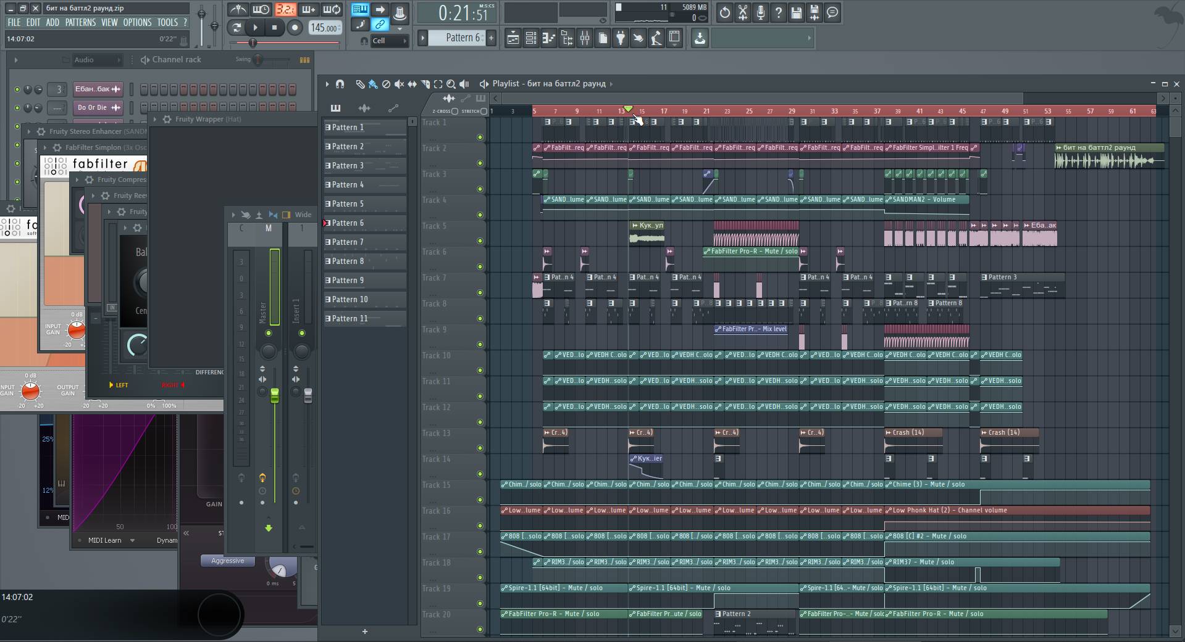This screenshot has width=1185, height=642.
Task: Click the auto-scroll arrow button
Action: point(380,9)
